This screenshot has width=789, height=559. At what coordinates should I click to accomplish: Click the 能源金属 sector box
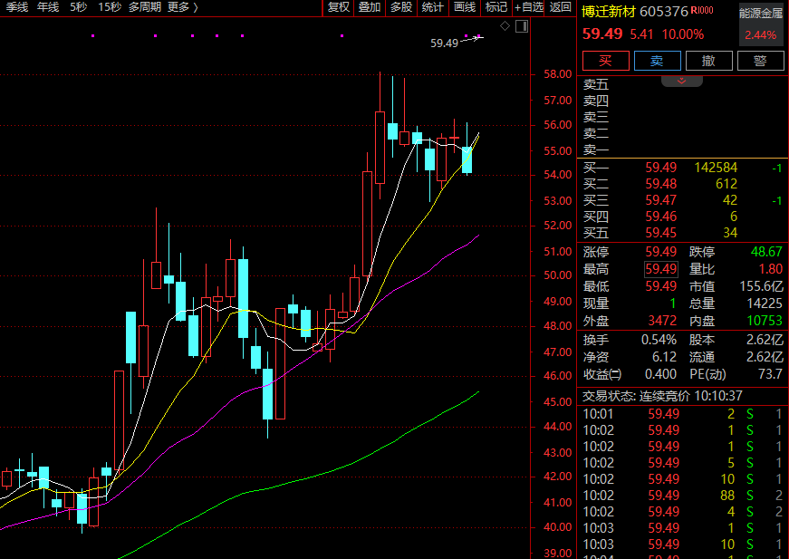coord(760,24)
